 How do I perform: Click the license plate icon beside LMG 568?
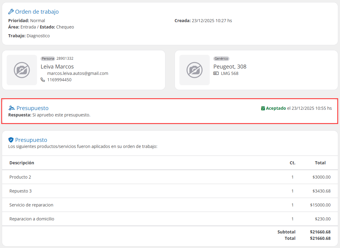point(216,73)
